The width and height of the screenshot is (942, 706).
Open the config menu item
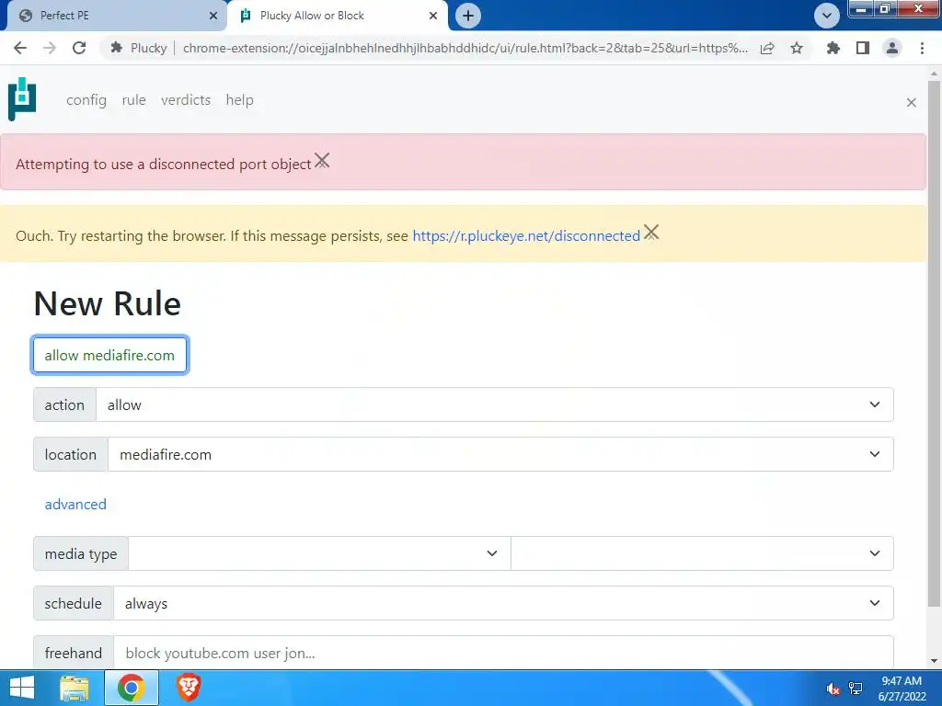(86, 99)
